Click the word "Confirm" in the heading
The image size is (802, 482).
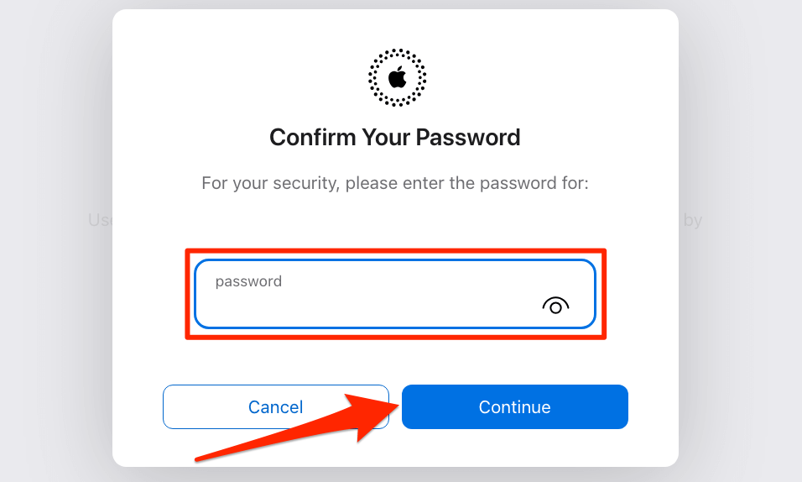pyautogui.click(x=313, y=137)
